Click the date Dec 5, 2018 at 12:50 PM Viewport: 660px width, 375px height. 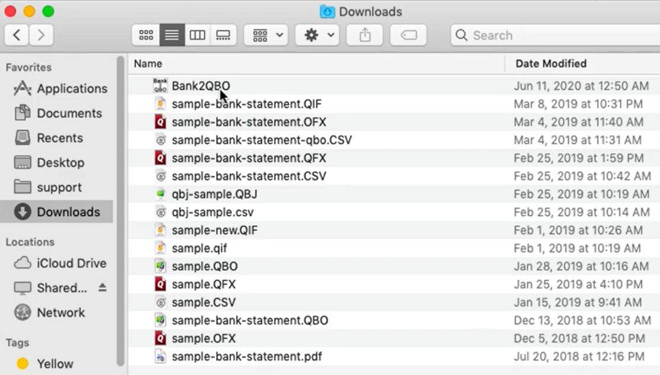pos(579,338)
